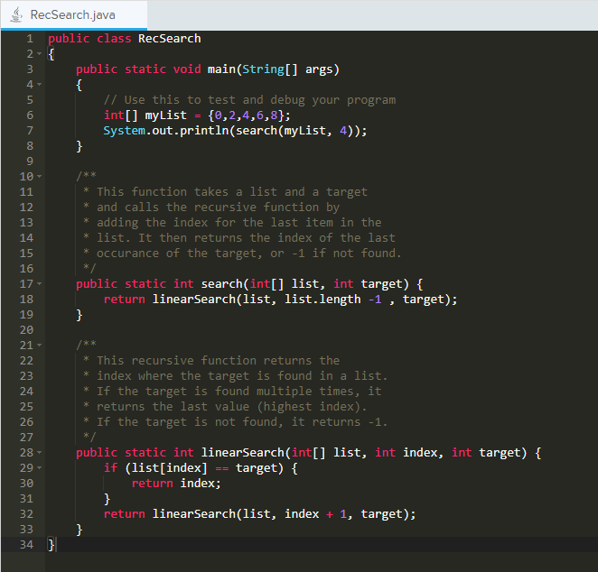
Task: Click line number 1 in the gutter
Action: pyautogui.click(x=30, y=39)
